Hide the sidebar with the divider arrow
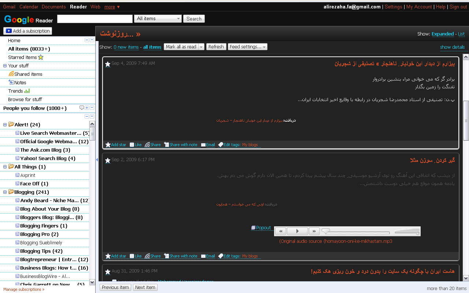The height and width of the screenshot is (293, 469). (97, 159)
